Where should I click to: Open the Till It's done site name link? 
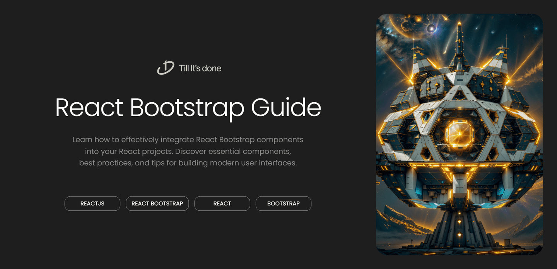200,68
